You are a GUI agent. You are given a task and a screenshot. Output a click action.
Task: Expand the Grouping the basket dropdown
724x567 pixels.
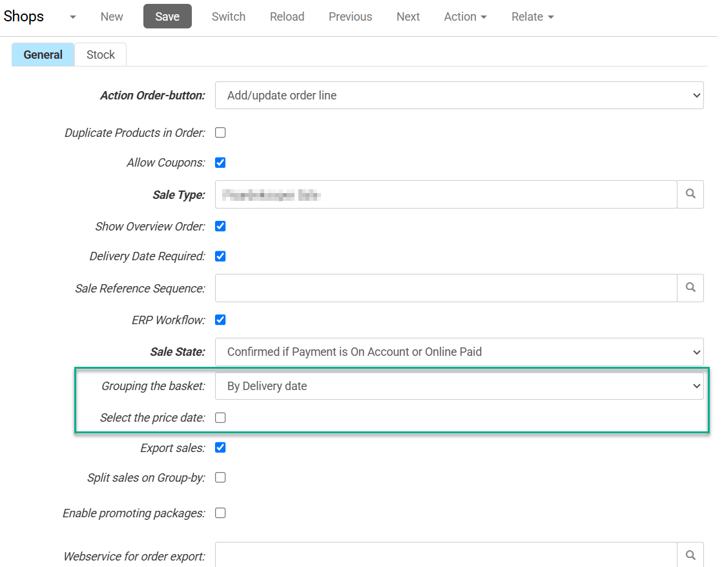point(459,386)
